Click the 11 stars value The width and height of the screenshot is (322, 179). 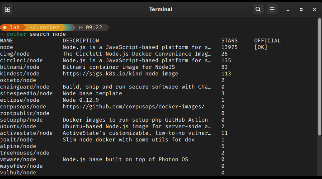pyautogui.click(x=225, y=133)
